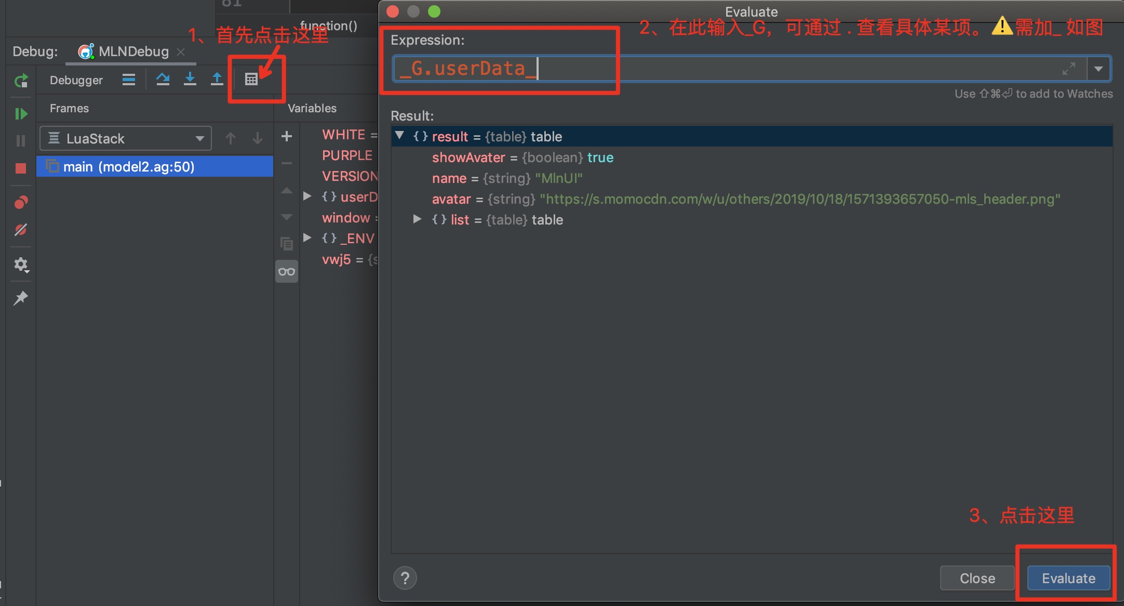The height and width of the screenshot is (606, 1124).
Task: Switch to the Debugger tab
Action: [x=76, y=80]
